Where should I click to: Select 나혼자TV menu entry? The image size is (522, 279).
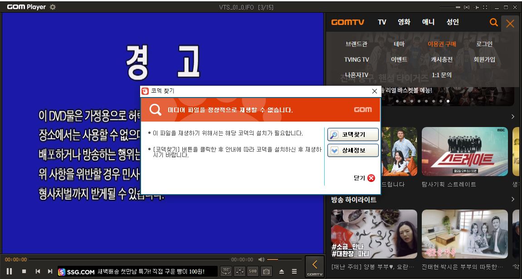coord(356,75)
